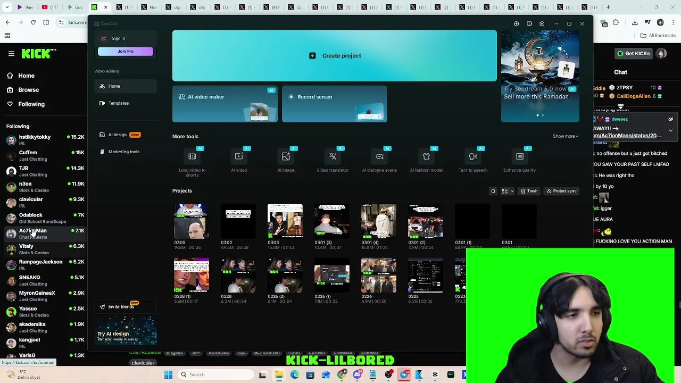
Task: Start Record screen
Action: 335,104
